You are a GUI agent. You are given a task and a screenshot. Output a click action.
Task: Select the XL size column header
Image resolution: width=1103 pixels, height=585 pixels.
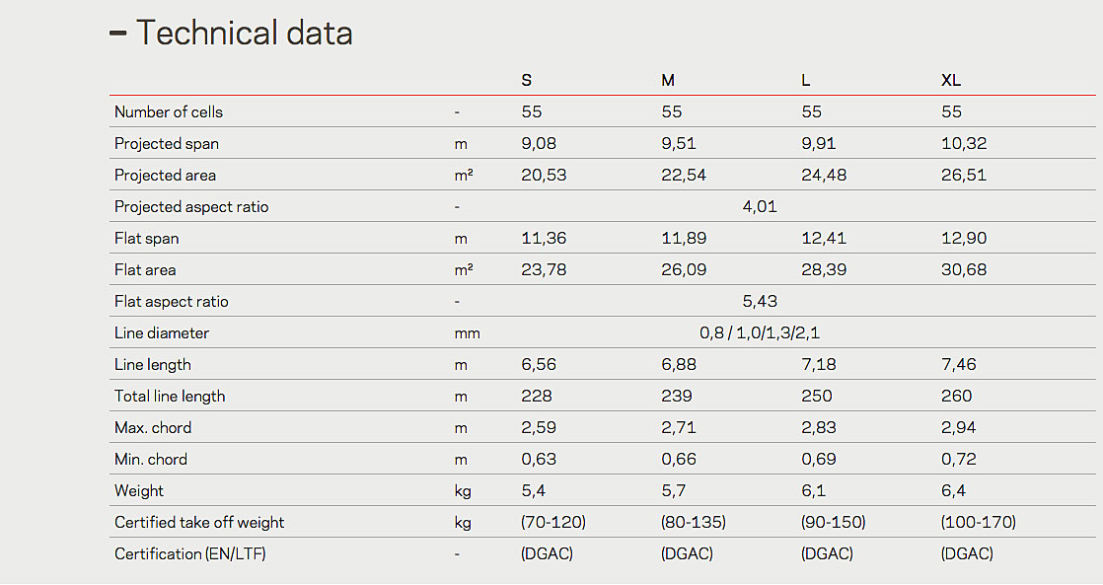click(951, 81)
